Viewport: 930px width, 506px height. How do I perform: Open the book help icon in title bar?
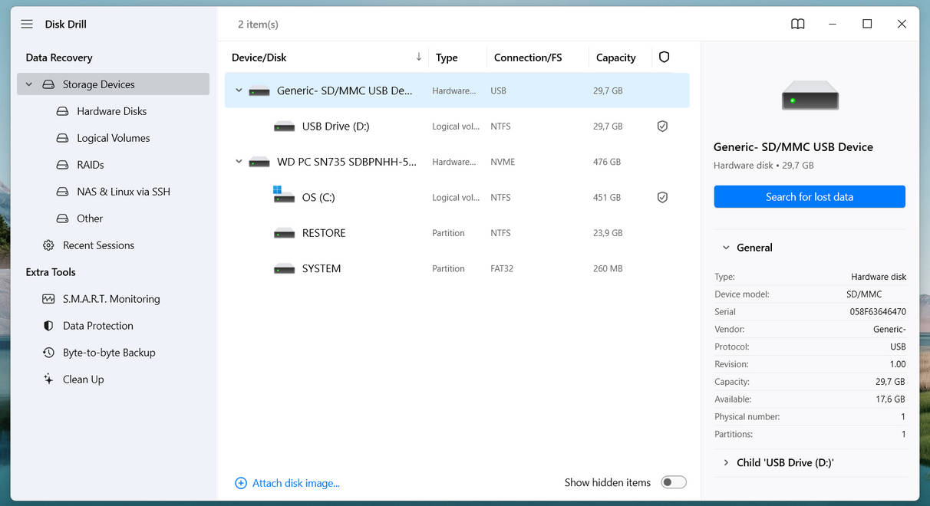point(798,25)
